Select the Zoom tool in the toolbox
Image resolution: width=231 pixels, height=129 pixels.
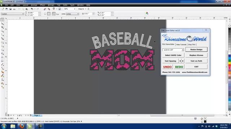click(2, 31)
